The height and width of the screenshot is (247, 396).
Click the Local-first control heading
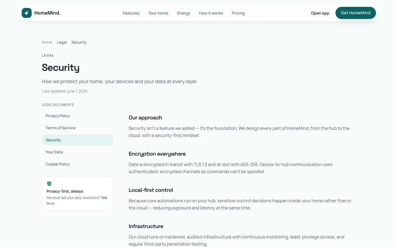[151, 190]
